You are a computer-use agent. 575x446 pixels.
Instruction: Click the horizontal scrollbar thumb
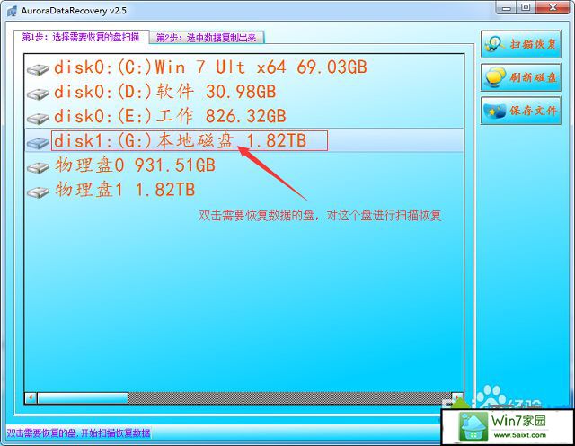point(83,398)
